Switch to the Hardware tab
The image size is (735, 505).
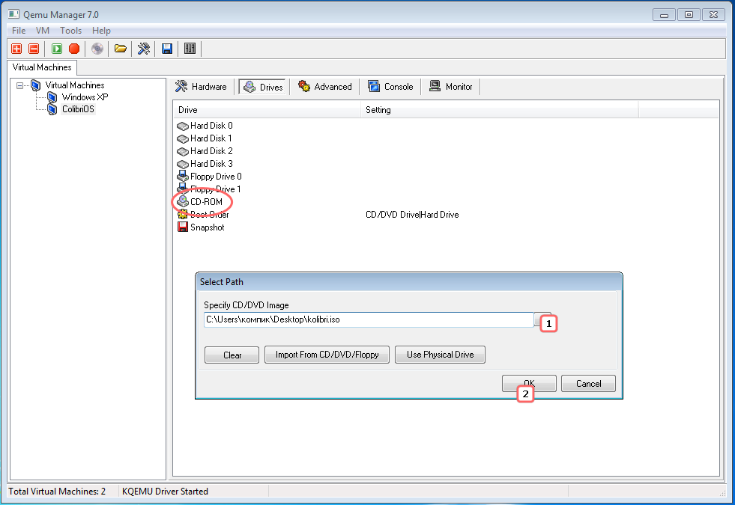click(201, 87)
